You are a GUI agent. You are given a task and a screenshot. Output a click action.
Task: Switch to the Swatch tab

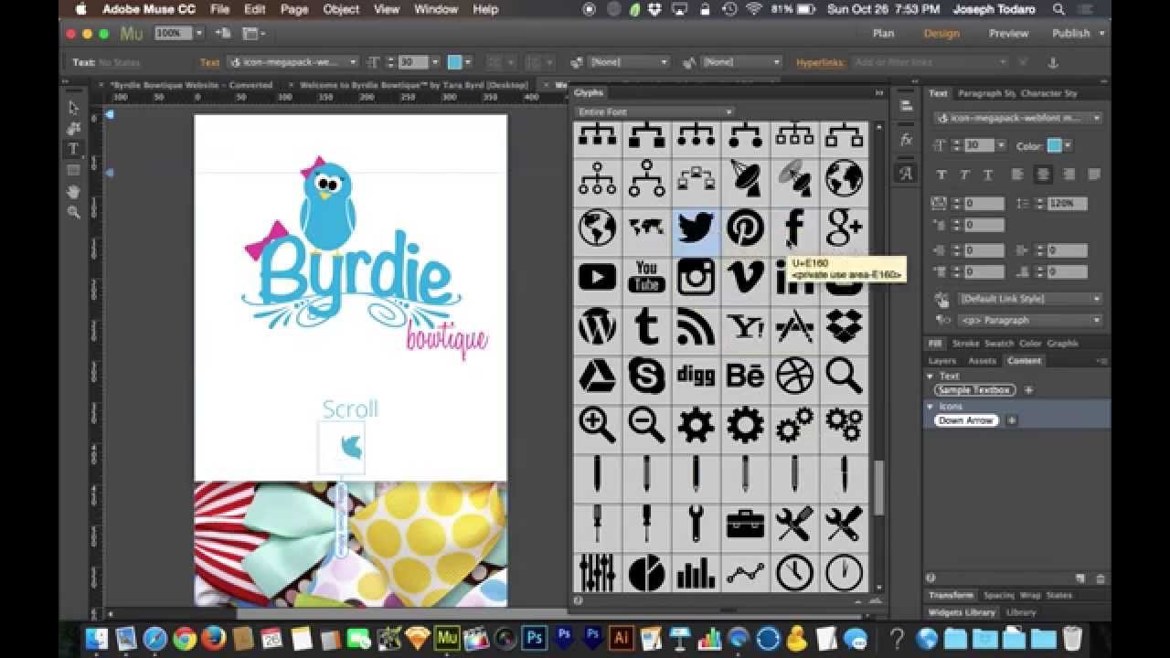(x=998, y=344)
